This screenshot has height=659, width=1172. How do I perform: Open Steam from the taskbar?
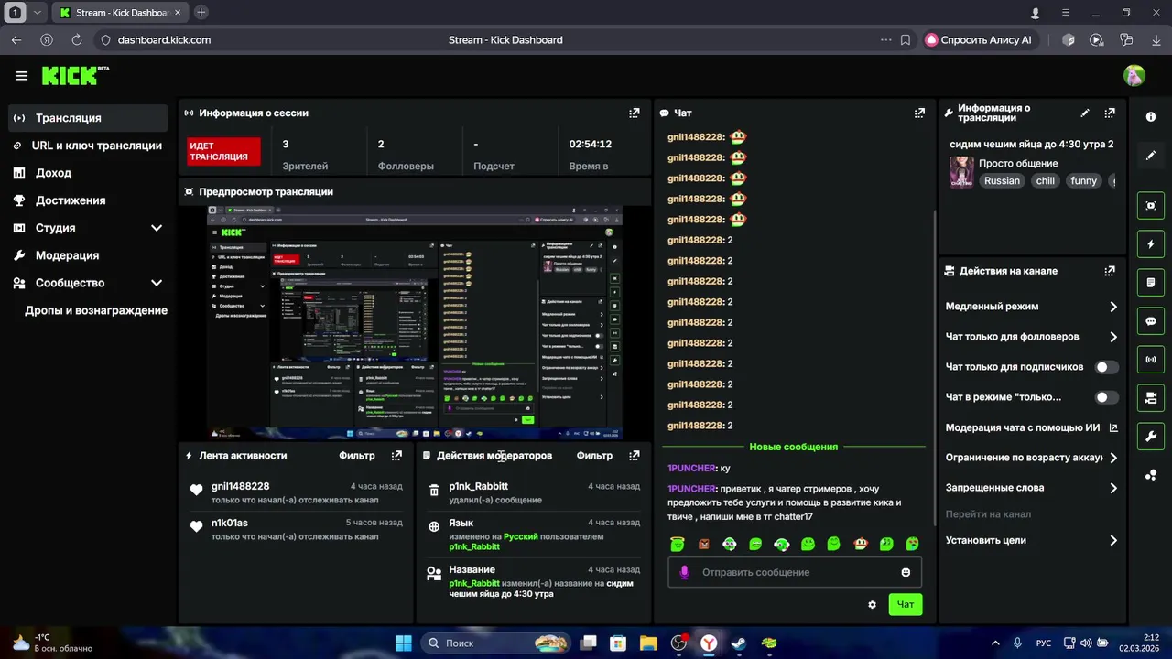(738, 643)
